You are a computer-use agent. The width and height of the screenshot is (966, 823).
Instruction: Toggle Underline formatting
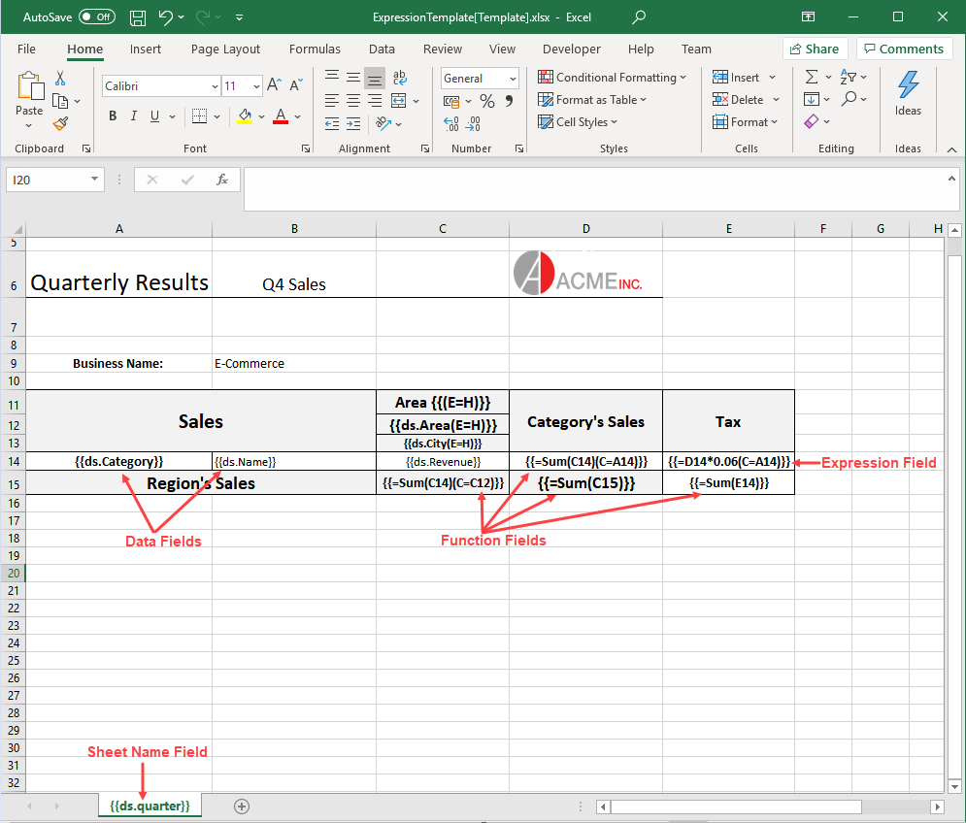pos(154,115)
